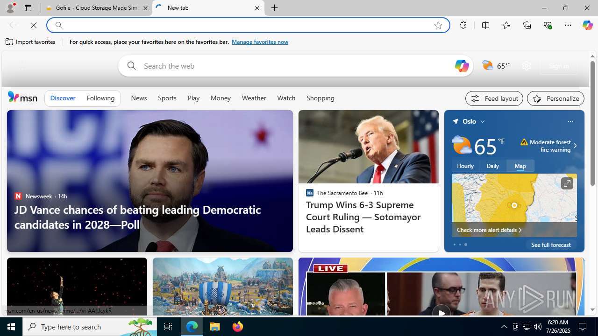Stop loading the page button
Screen dimensions: 598x336
pos(34,25)
